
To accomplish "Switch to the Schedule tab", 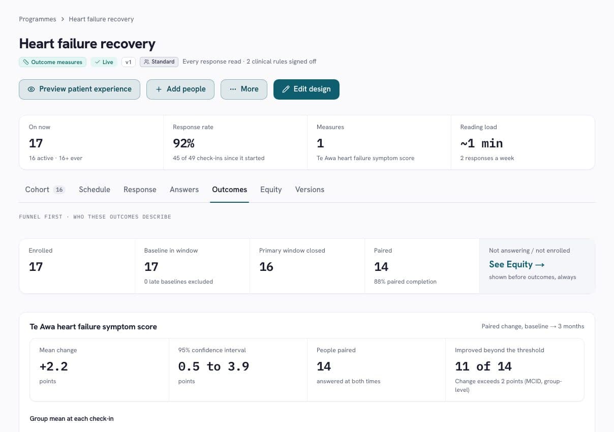I will [95, 190].
